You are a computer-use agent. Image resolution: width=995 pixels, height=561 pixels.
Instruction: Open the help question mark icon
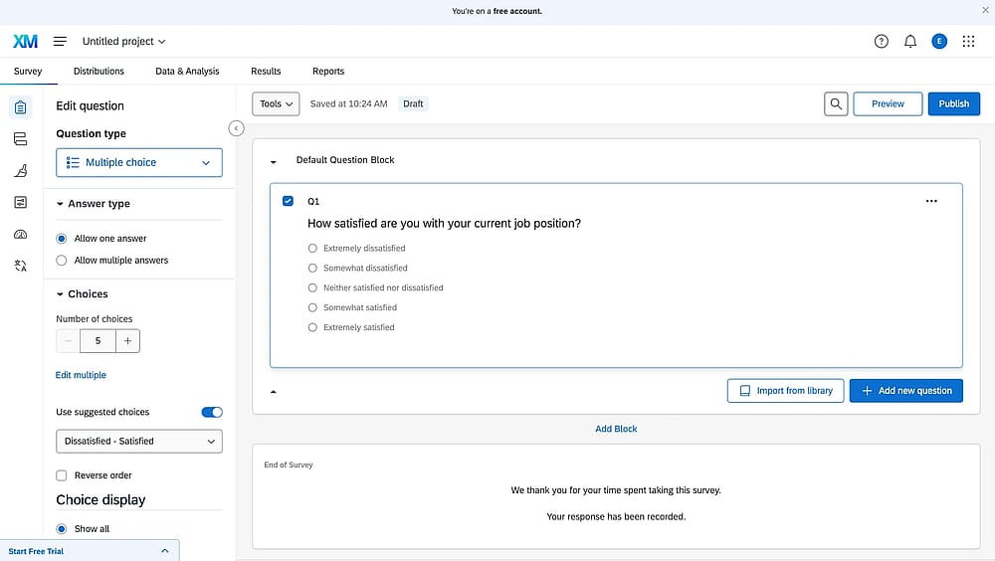click(x=881, y=41)
